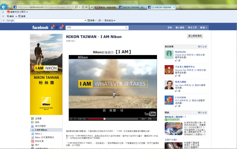Switch to the middle NIKON TAIWAN tab
The height and width of the screenshot is (149, 237).
[x=133, y=7]
